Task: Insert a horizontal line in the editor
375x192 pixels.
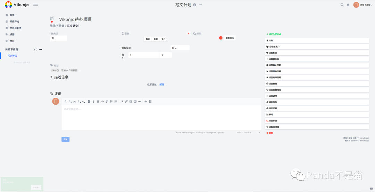Action: coord(140,102)
